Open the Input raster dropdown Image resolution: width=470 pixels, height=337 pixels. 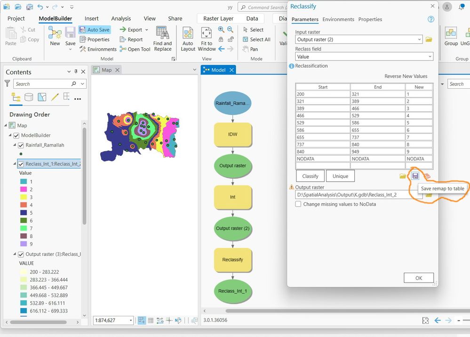pos(419,39)
